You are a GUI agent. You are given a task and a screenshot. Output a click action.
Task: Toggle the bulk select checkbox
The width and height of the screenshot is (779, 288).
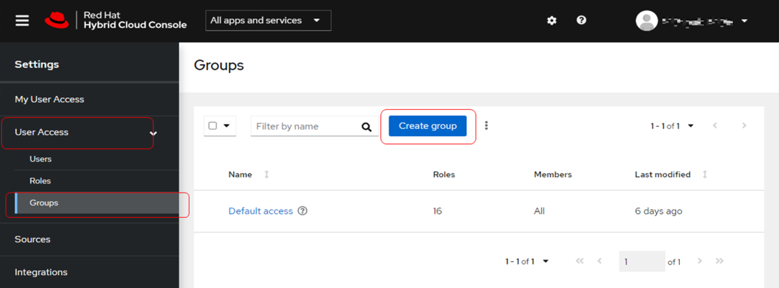213,126
